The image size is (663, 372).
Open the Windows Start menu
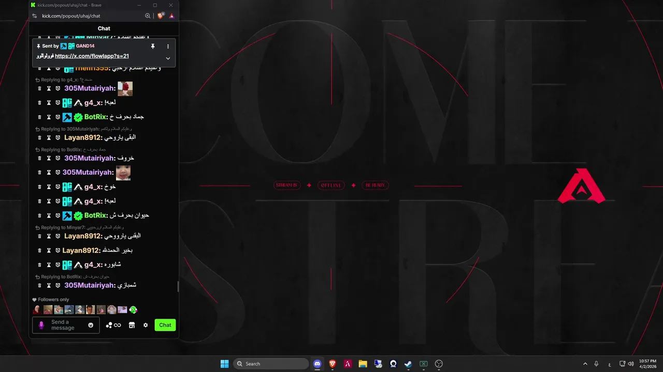(x=225, y=364)
